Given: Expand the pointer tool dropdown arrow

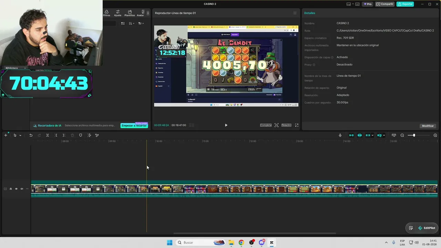Looking at the screenshot, I should click(x=20, y=135).
